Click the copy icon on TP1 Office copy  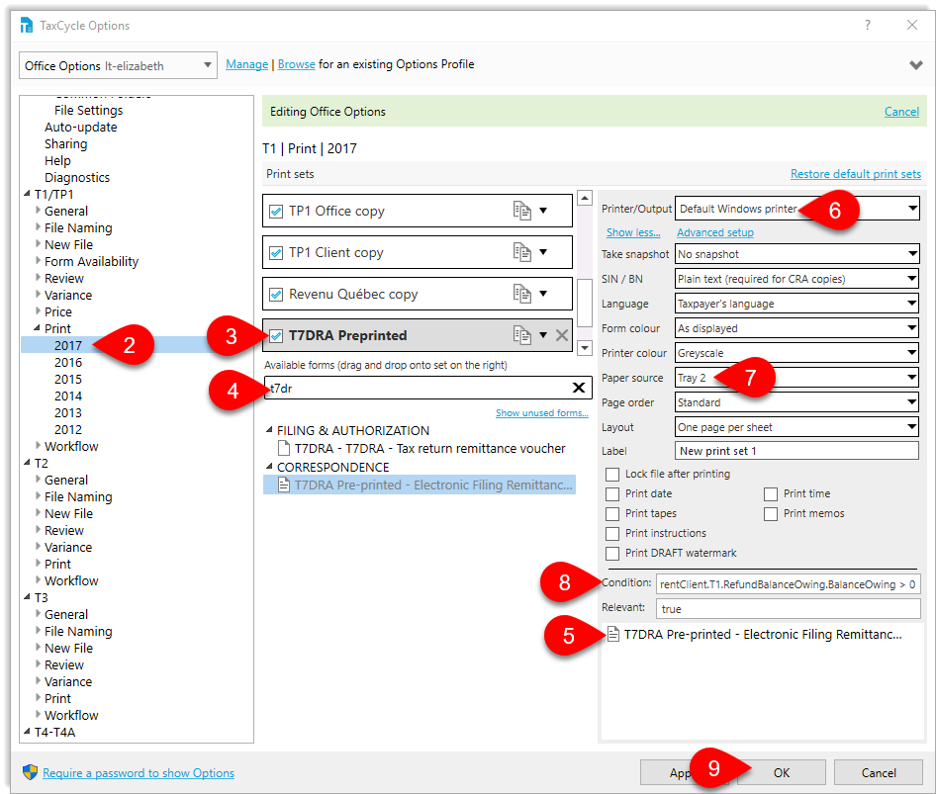(521, 211)
